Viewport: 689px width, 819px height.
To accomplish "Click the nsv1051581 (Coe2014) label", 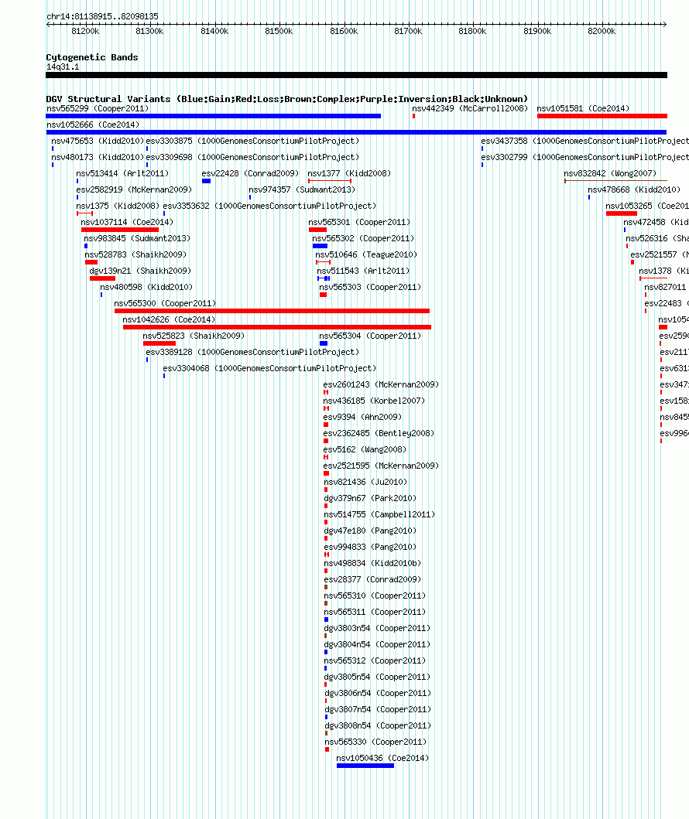I will pos(583,108).
